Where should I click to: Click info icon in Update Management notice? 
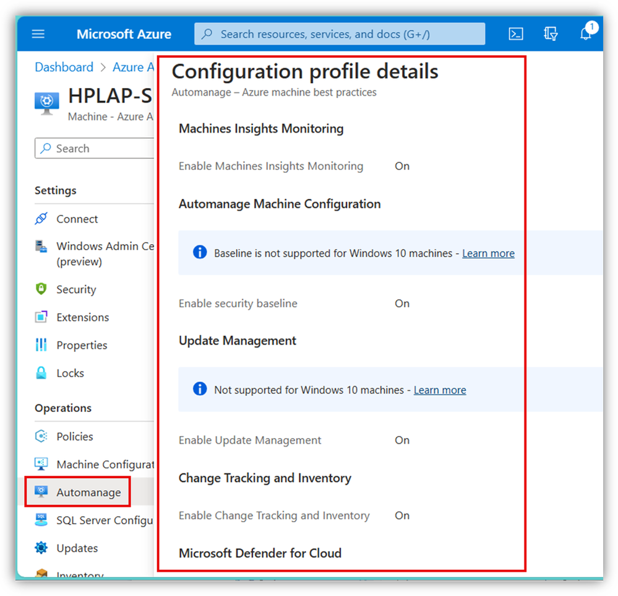pyautogui.click(x=200, y=389)
